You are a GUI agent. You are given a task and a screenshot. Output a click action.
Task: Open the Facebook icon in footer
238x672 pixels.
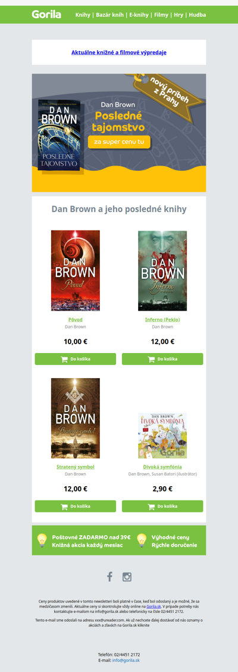pos(109,576)
